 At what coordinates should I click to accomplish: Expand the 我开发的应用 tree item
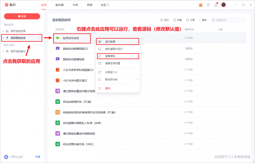(4, 31)
